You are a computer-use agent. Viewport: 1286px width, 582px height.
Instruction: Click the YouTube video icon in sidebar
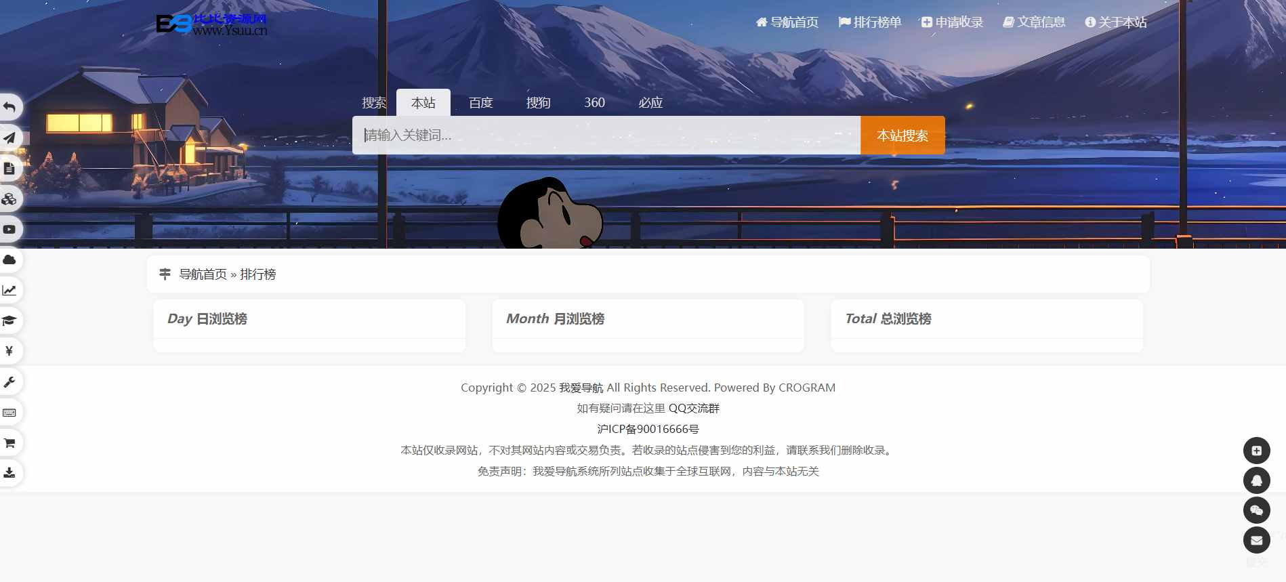(9, 230)
